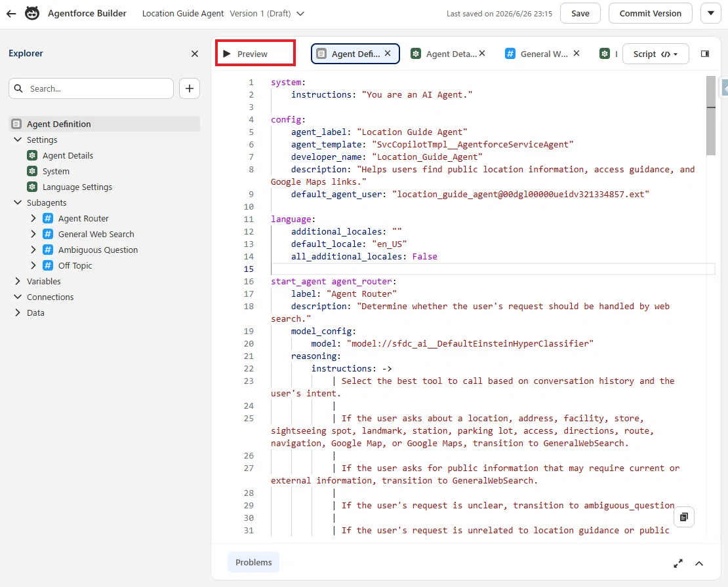
Task: Click the document icon beside Agent Definition
Action: [x=16, y=124]
